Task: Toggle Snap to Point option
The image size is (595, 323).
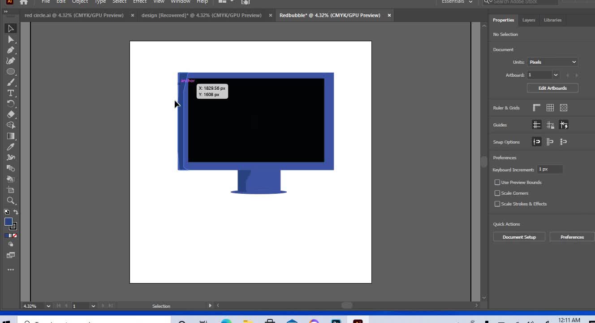Action: click(x=536, y=142)
